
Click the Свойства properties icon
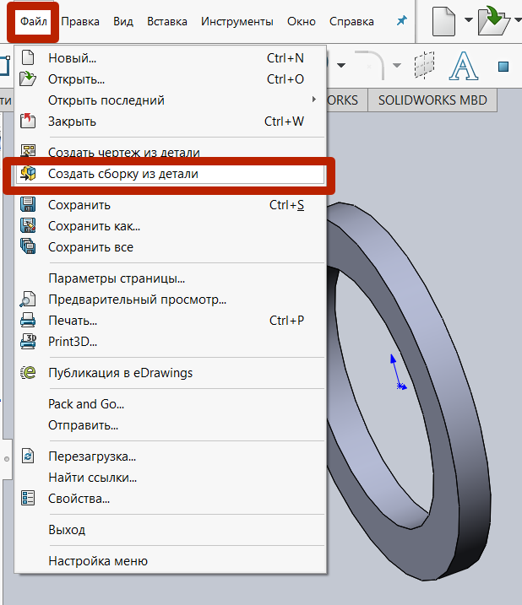tap(29, 499)
